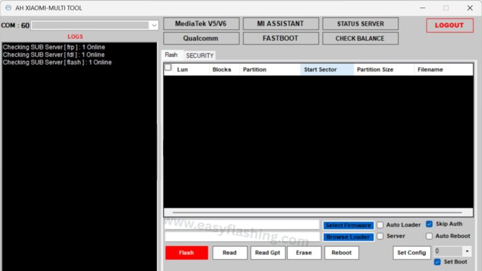Check STATUS SERVER
Image resolution: width=482 pixels, height=271 pixels.
(360, 24)
